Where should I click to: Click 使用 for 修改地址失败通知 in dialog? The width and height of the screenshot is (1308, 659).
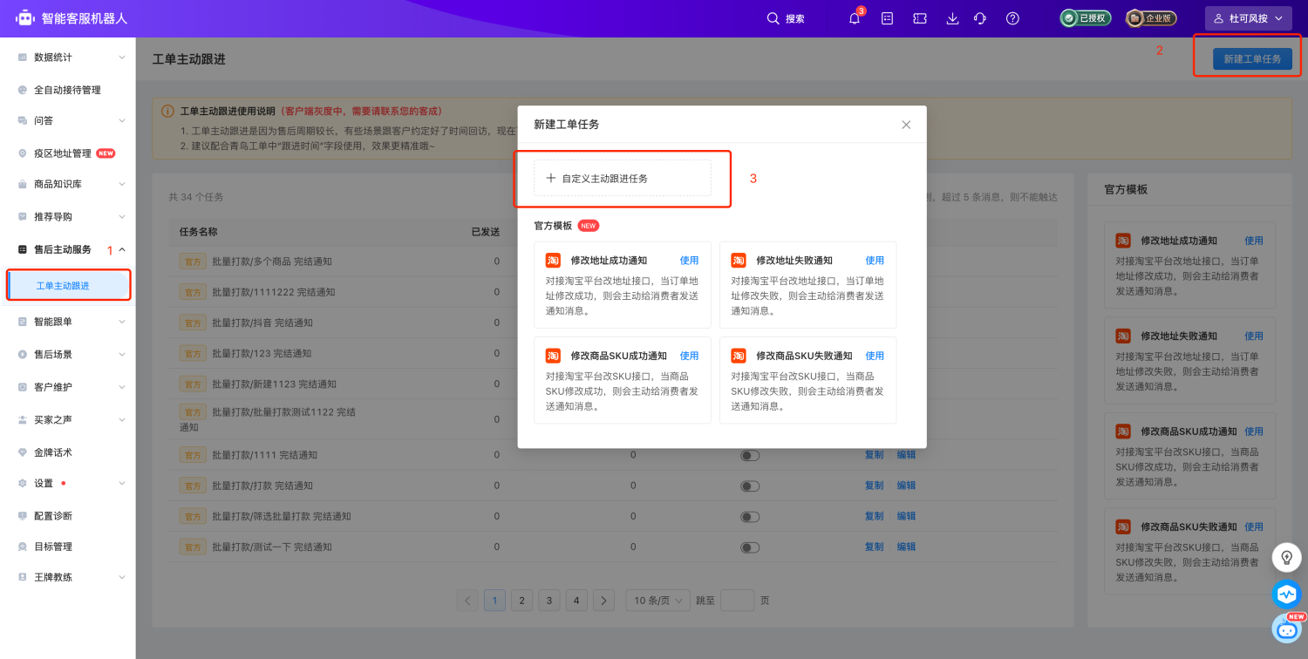click(x=875, y=260)
